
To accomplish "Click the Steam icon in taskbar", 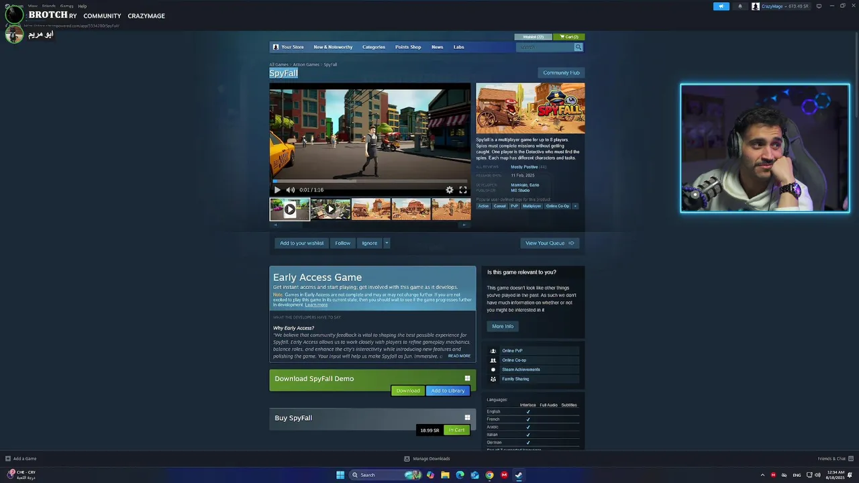I will [x=519, y=475].
